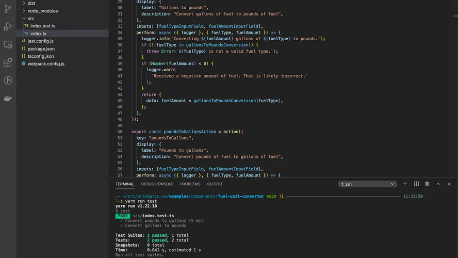Switch to the Output tab
The width and height of the screenshot is (458, 258).
tap(215, 184)
